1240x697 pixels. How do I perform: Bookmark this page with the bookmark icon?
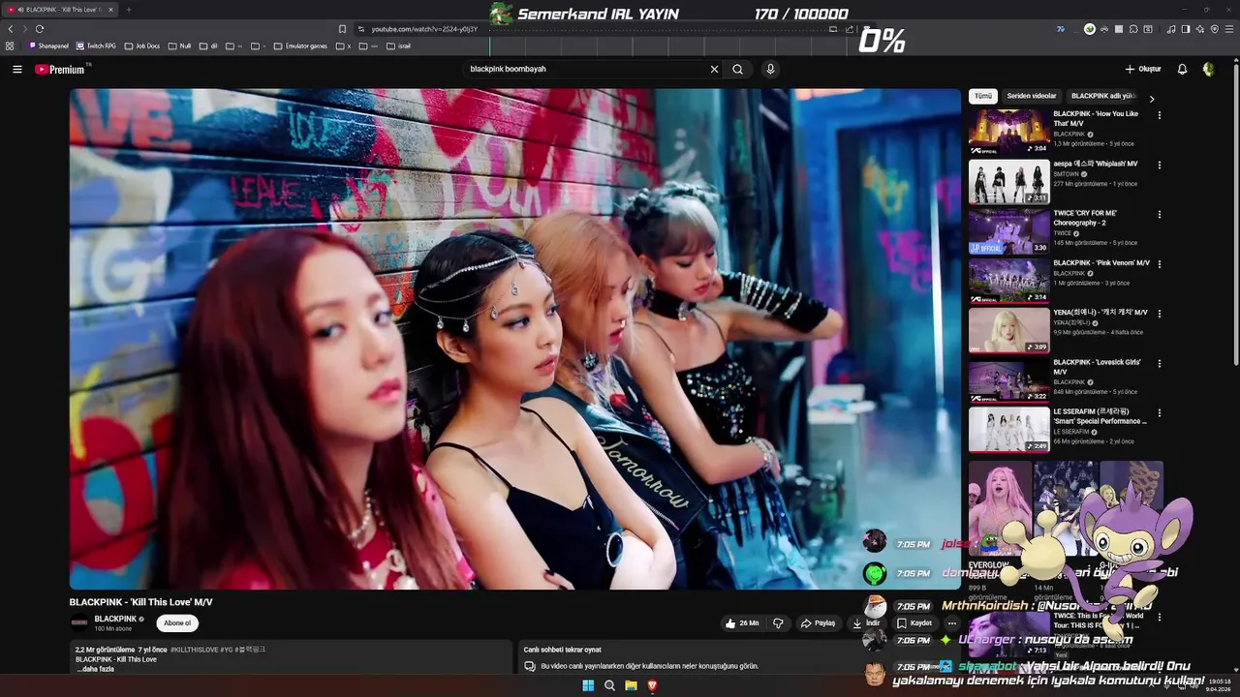click(342, 29)
